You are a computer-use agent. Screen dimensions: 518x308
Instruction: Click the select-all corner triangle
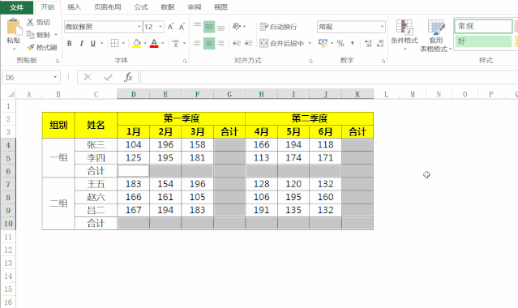point(11,95)
